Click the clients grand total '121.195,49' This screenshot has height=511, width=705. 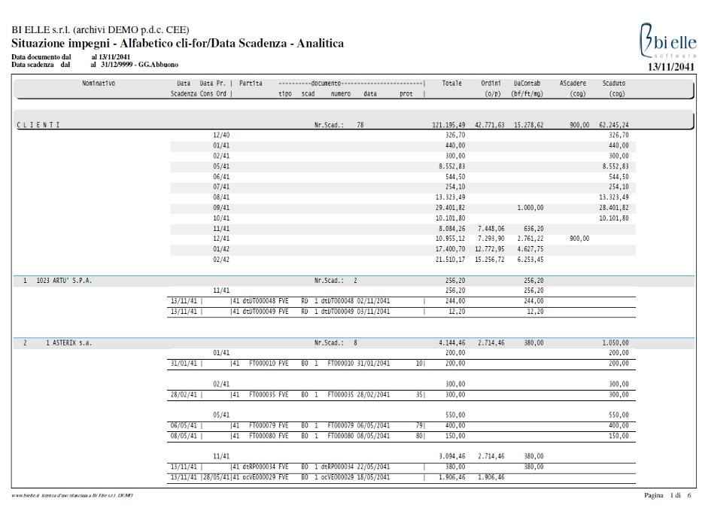(x=448, y=125)
